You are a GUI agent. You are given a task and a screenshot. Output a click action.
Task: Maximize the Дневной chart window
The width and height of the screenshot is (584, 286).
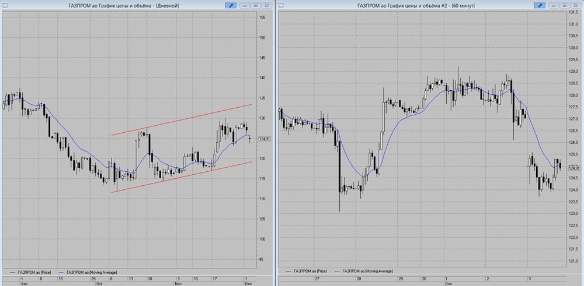point(256,6)
